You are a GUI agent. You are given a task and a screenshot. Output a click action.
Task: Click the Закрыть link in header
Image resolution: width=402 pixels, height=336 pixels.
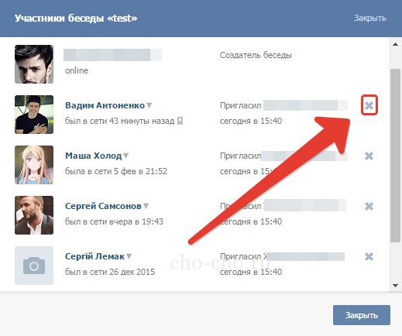coord(369,18)
